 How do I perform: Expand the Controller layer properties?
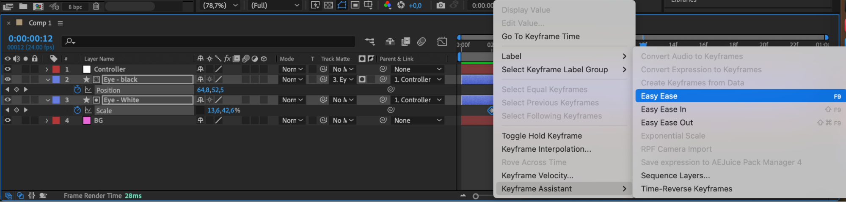[x=47, y=69]
